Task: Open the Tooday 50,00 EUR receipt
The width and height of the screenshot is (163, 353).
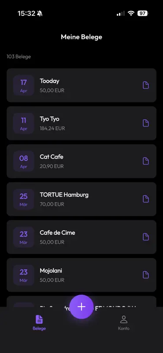Action: click(x=81, y=85)
